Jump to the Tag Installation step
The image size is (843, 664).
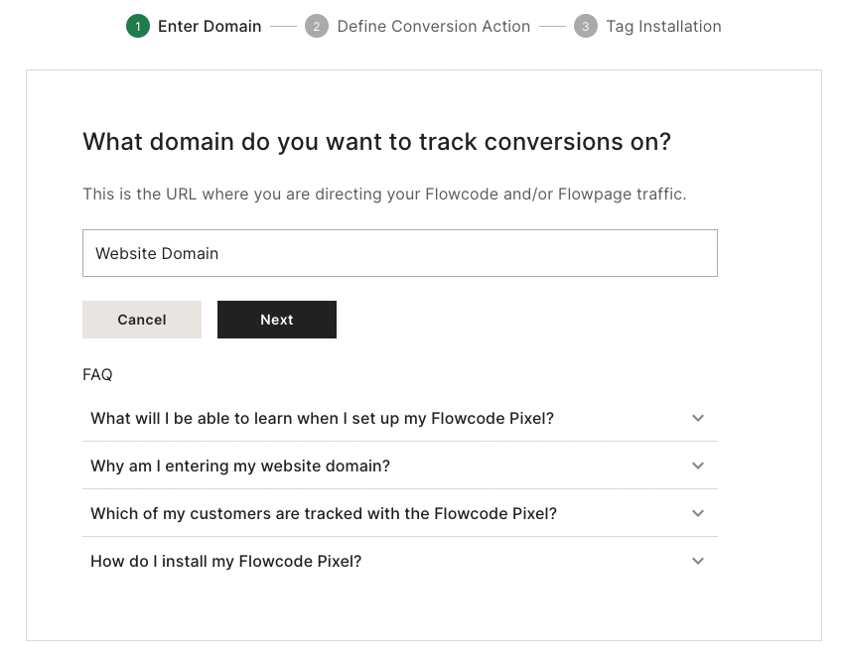663,27
